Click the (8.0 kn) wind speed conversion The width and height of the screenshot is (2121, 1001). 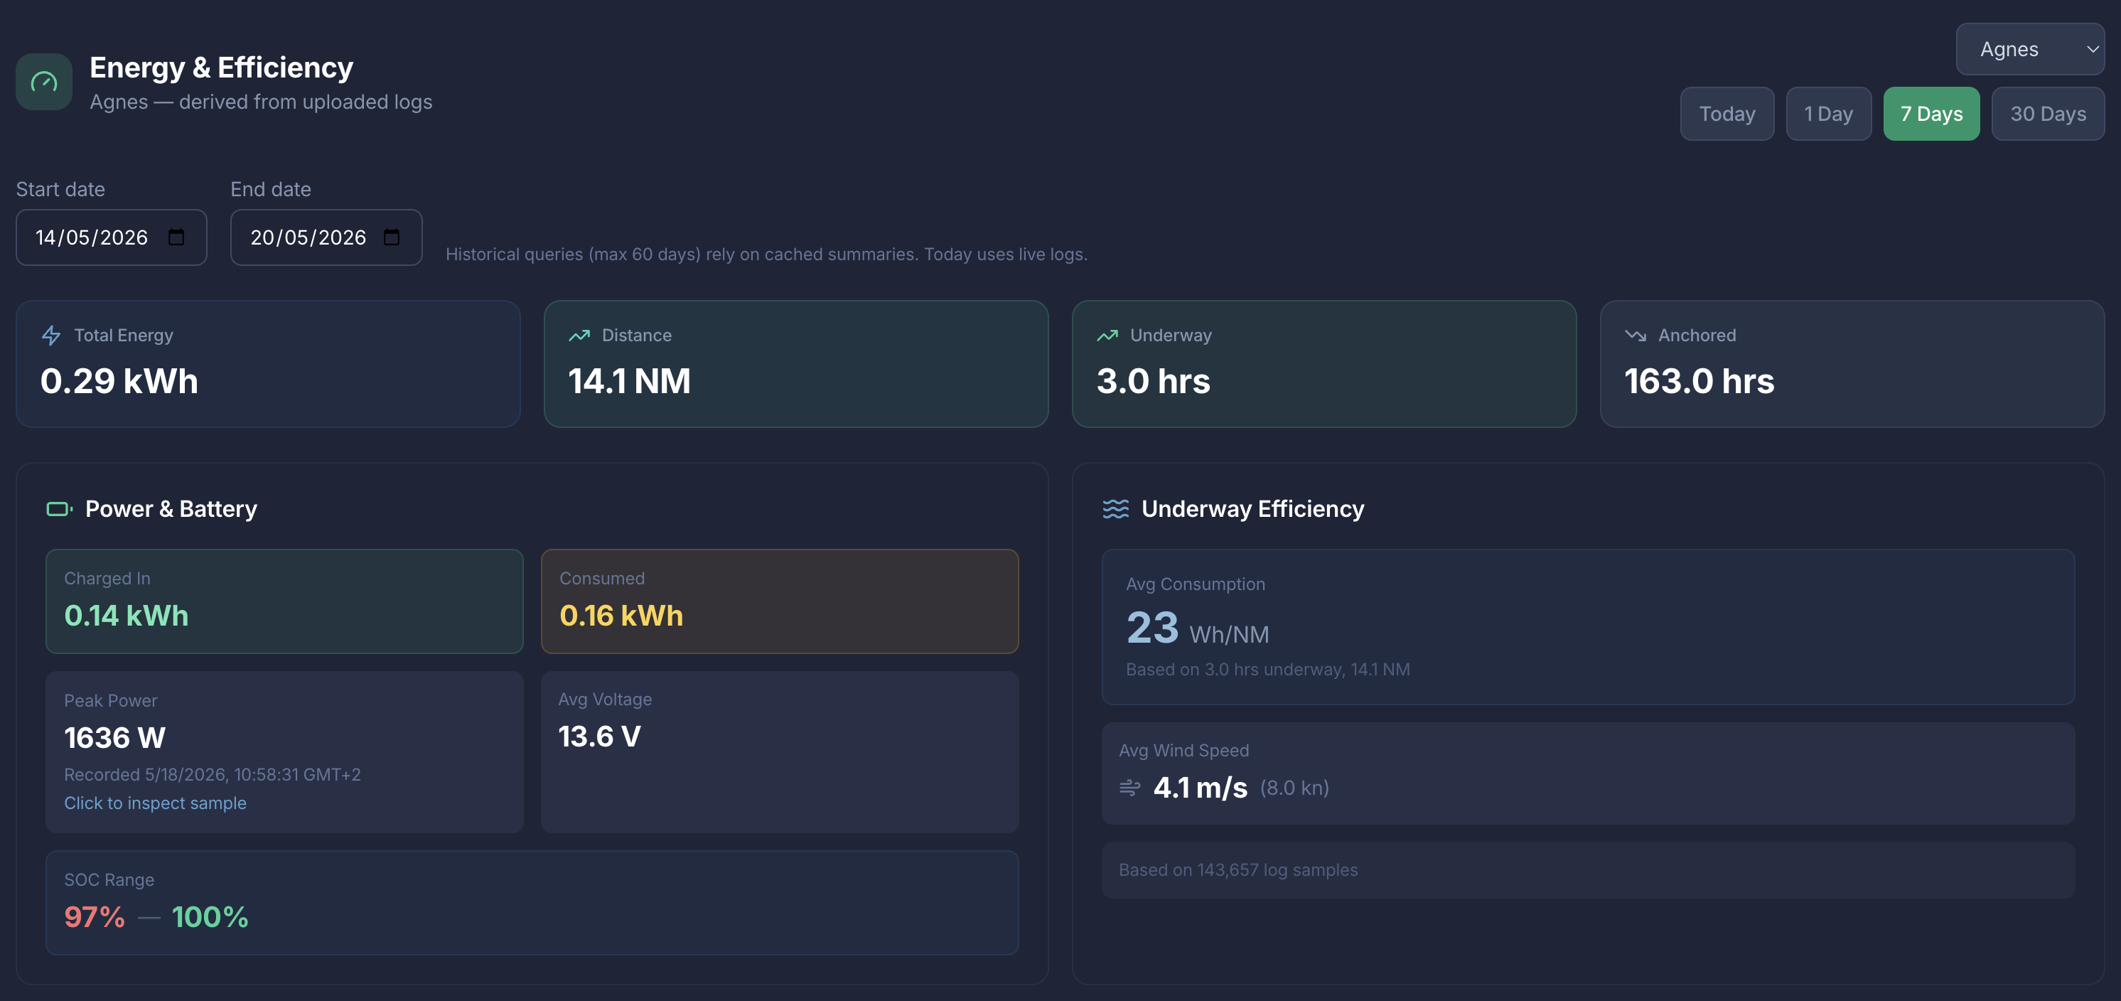click(x=1294, y=788)
